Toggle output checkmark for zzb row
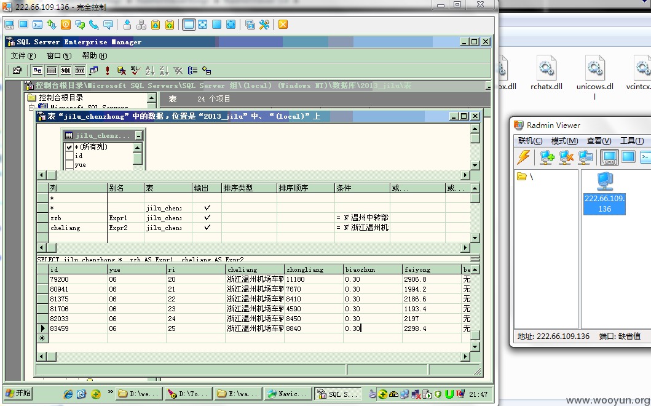This screenshot has height=406, width=651. (207, 217)
